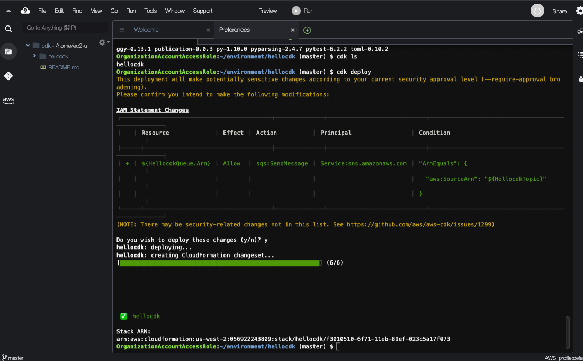Screen dimensions: 583x361
Task: Click the master branch indicator in status bar
Action: (x=13, y=358)
